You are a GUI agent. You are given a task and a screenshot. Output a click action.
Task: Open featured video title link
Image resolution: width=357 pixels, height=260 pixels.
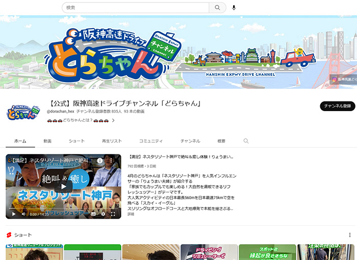(x=181, y=157)
